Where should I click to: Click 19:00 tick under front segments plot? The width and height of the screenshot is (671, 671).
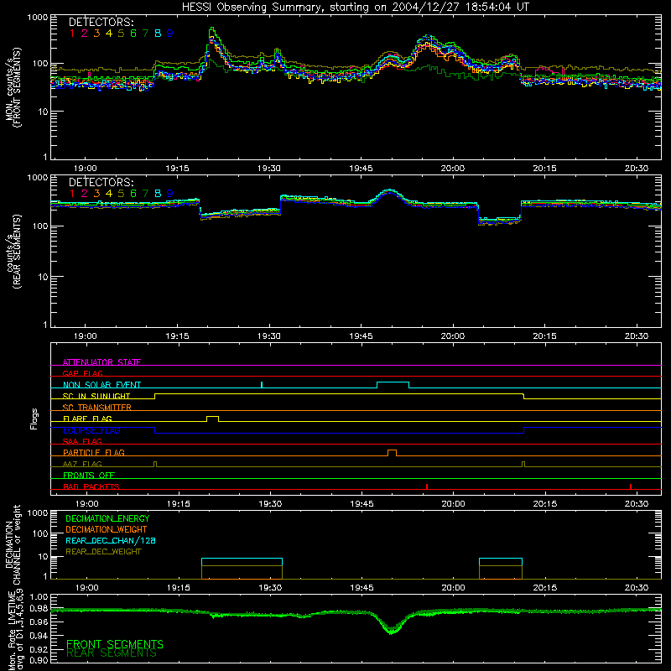point(86,169)
